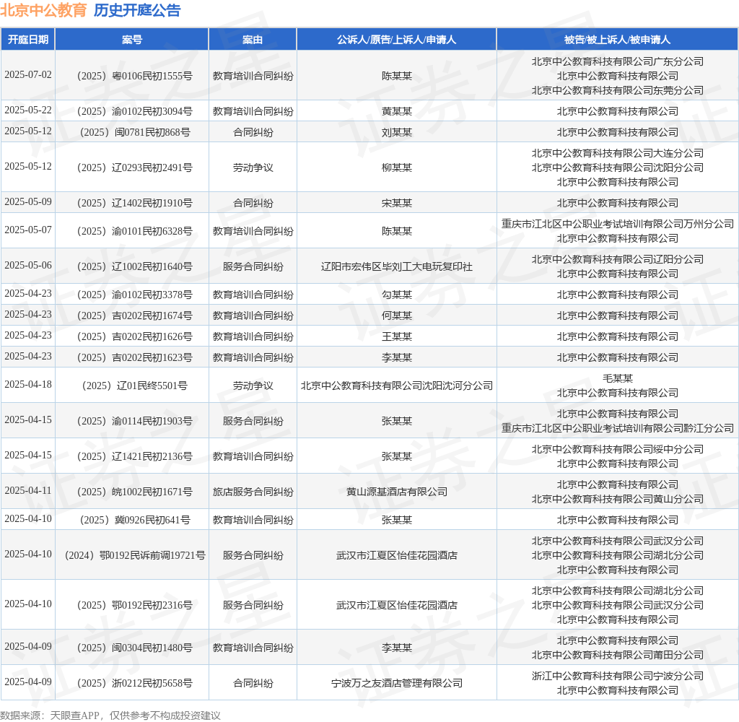This screenshot has height=722, width=739.
Task: Click defendant 北京中公教育科技有限公司大连分公司
Action: click(618, 153)
